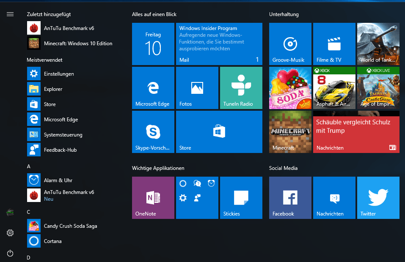This screenshot has width=405, height=262.
Task: Open the Skype-Vorschau tile
Action: pos(153,132)
